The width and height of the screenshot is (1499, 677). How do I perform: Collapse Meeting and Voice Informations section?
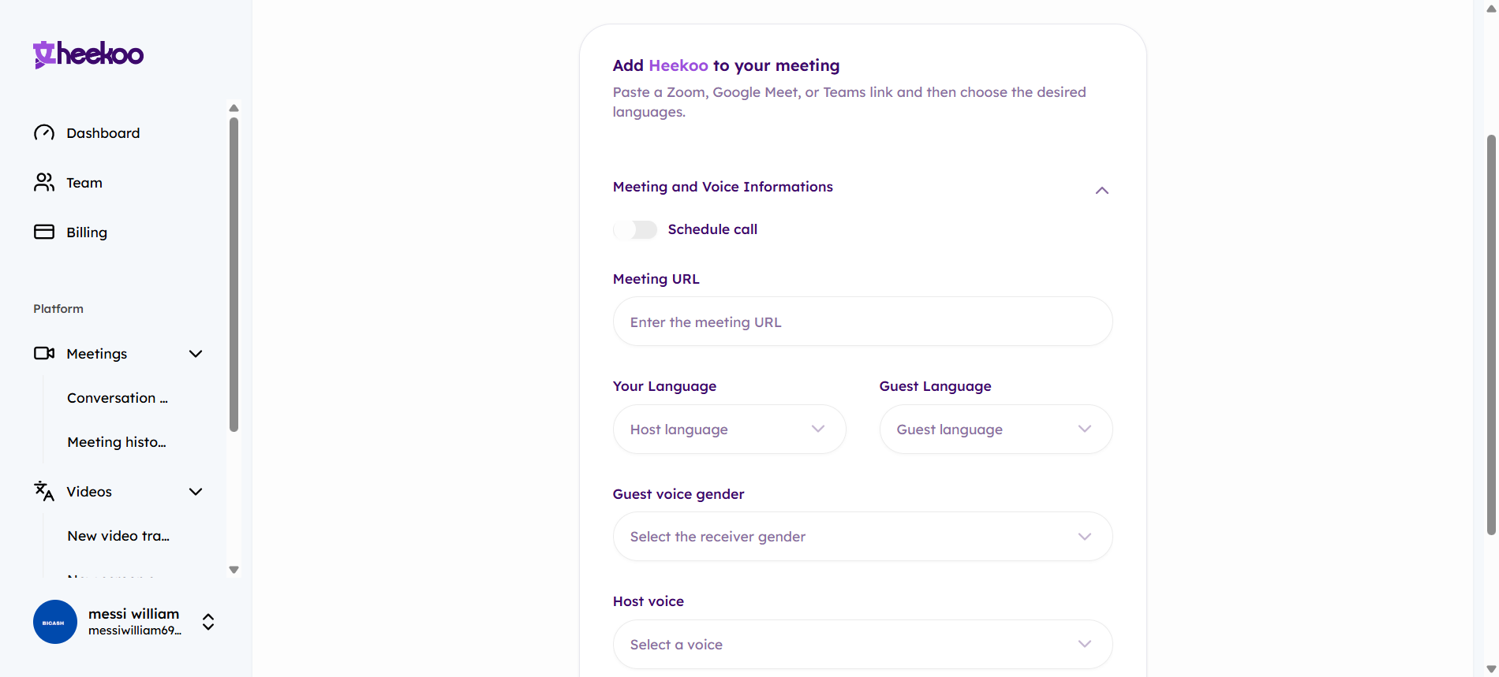coord(1102,191)
